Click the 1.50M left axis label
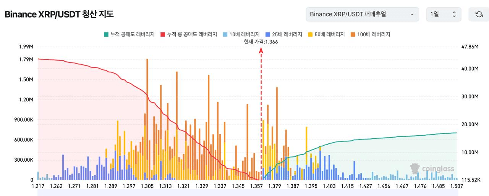 tap(26, 79)
